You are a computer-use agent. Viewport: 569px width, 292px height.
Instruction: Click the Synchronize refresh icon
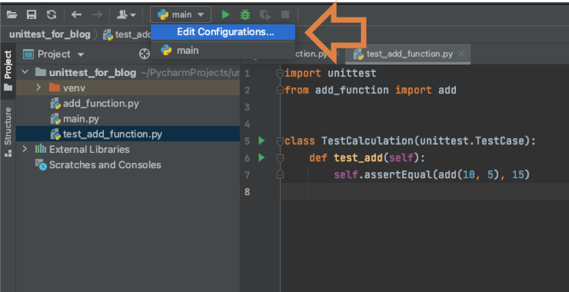coord(51,14)
